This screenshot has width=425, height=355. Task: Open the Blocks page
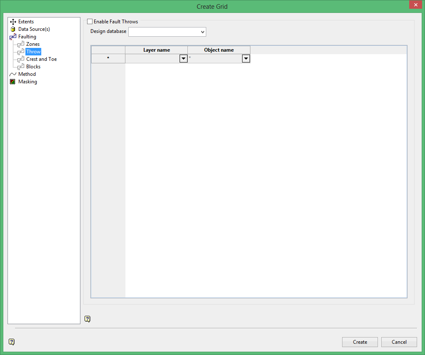(x=33, y=67)
